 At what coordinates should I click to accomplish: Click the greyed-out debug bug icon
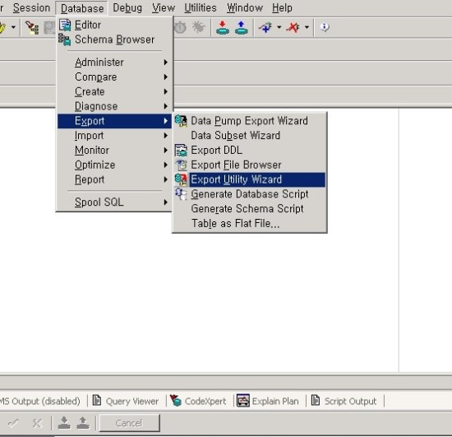click(198, 27)
